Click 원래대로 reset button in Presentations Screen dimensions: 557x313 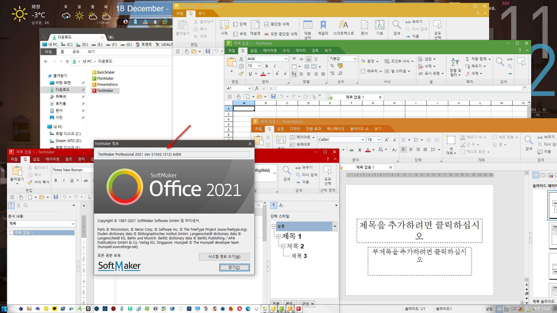pyautogui.click(x=300, y=144)
